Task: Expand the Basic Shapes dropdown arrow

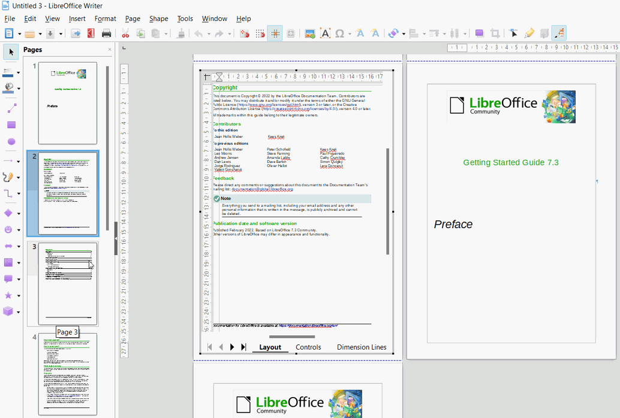Action: pyautogui.click(x=18, y=214)
